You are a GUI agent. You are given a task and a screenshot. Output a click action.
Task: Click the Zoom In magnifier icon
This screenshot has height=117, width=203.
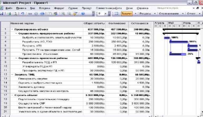tap(63, 13)
